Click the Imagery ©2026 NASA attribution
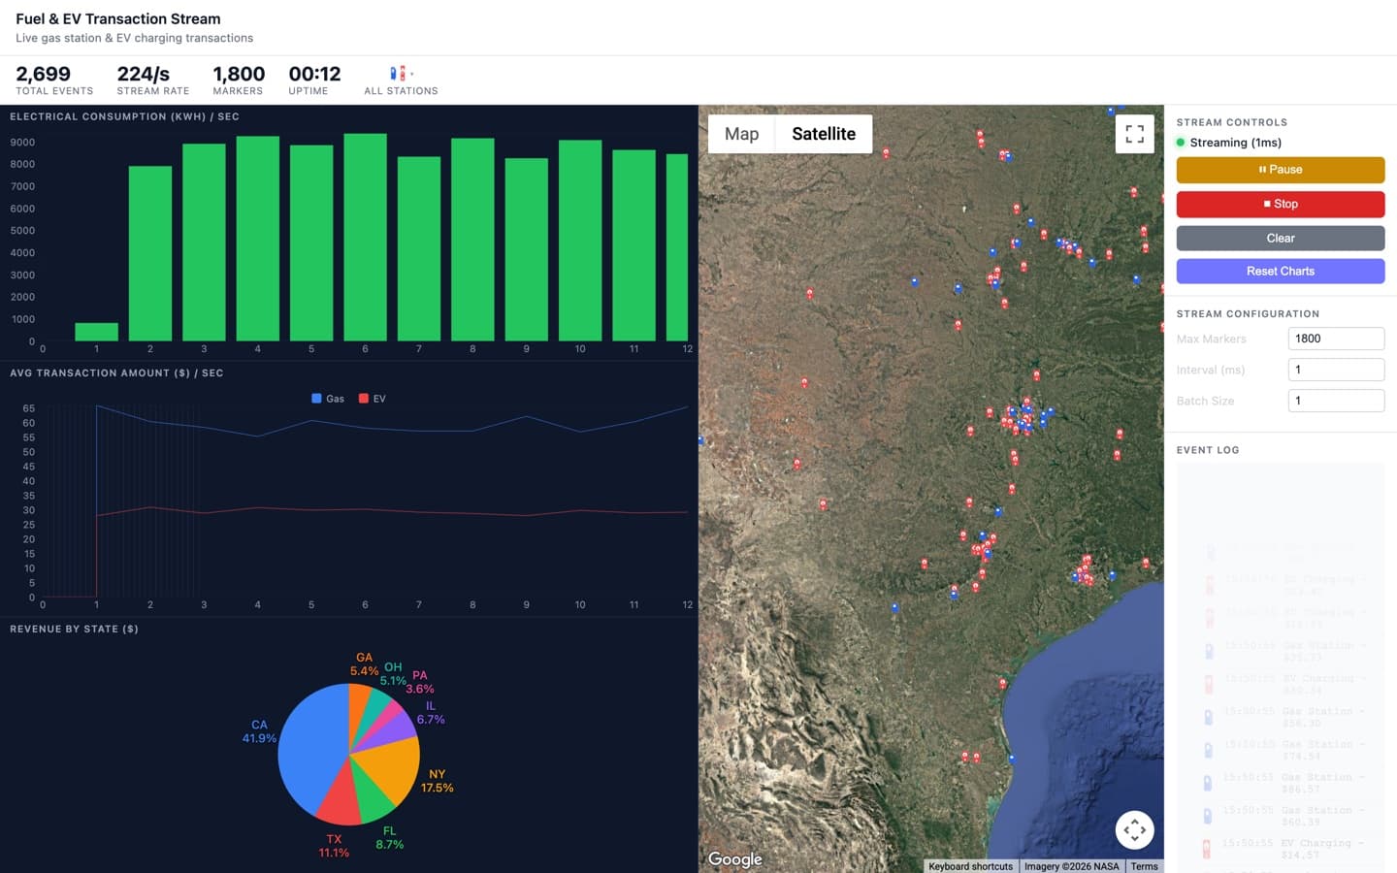Screen dimensions: 1397x873 [x=1071, y=866]
